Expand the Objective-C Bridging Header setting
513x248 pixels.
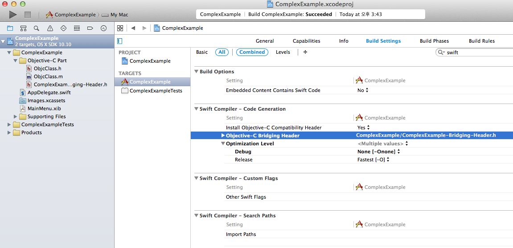(x=223, y=136)
